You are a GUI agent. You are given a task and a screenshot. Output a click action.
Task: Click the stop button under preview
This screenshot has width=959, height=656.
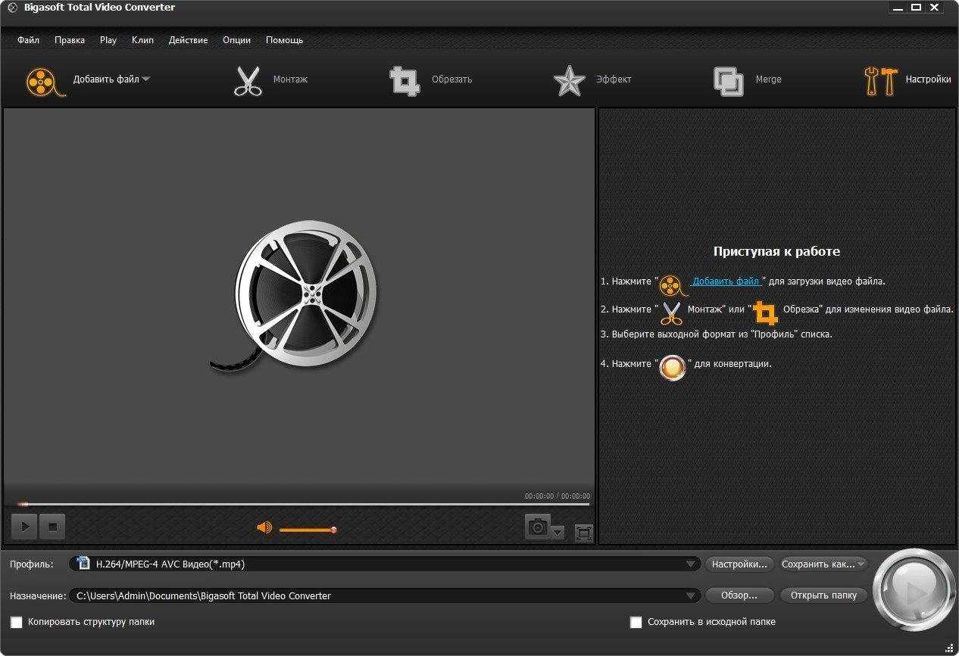(52, 527)
